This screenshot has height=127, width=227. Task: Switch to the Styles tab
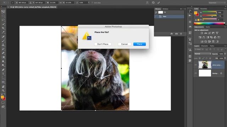tap(208, 27)
